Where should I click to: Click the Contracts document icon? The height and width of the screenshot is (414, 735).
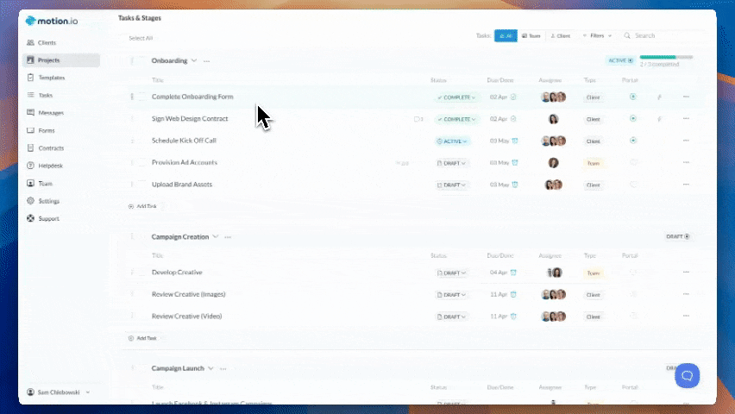(30, 148)
